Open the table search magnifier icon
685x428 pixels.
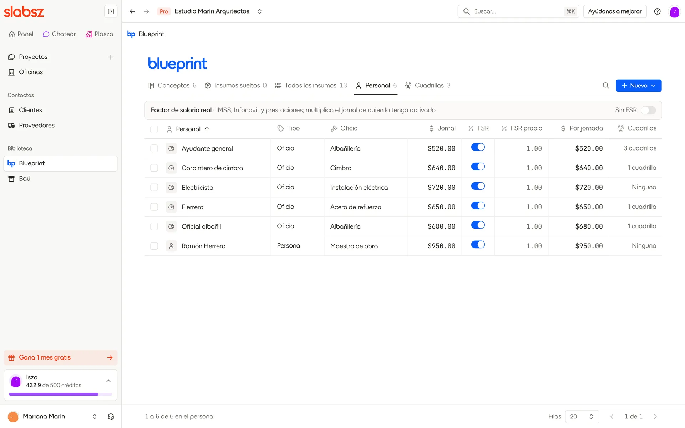point(606,86)
